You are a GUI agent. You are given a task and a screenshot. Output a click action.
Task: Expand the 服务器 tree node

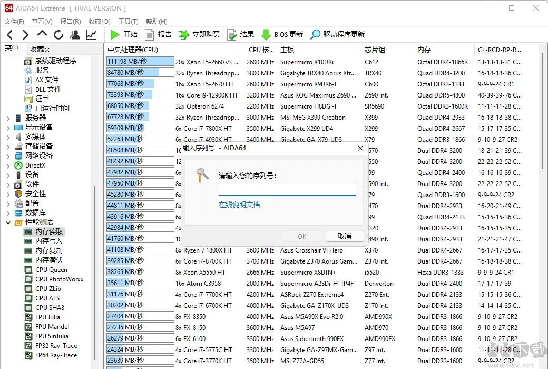pos(8,118)
